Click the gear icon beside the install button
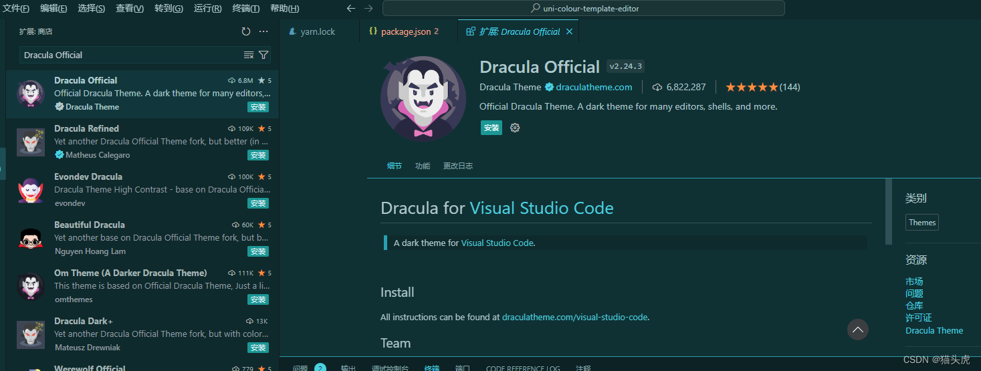The height and width of the screenshot is (371, 981). click(515, 128)
